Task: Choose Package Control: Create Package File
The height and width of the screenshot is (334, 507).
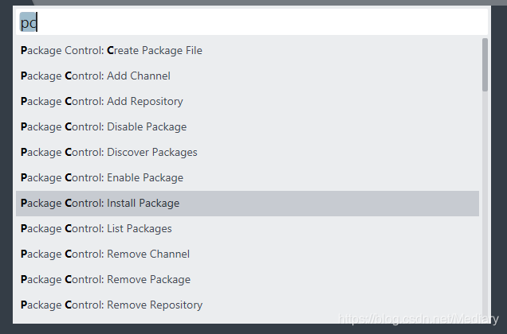Action: 247,50
